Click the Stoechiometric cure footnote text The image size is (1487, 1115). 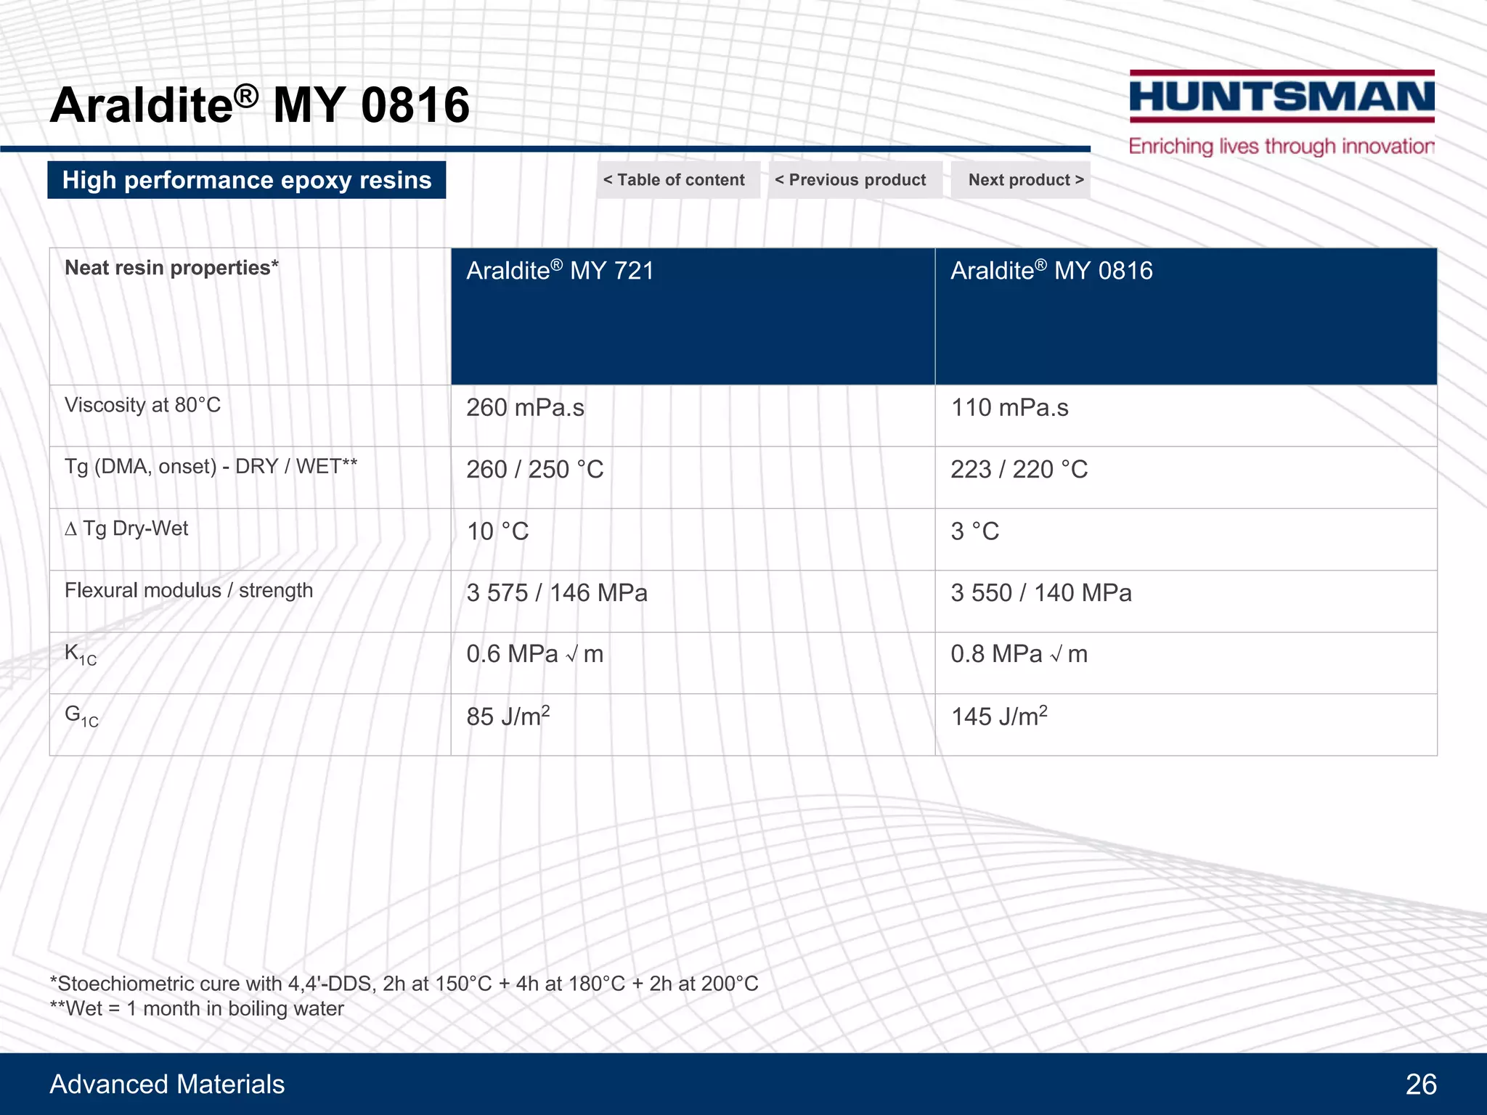[x=404, y=984]
